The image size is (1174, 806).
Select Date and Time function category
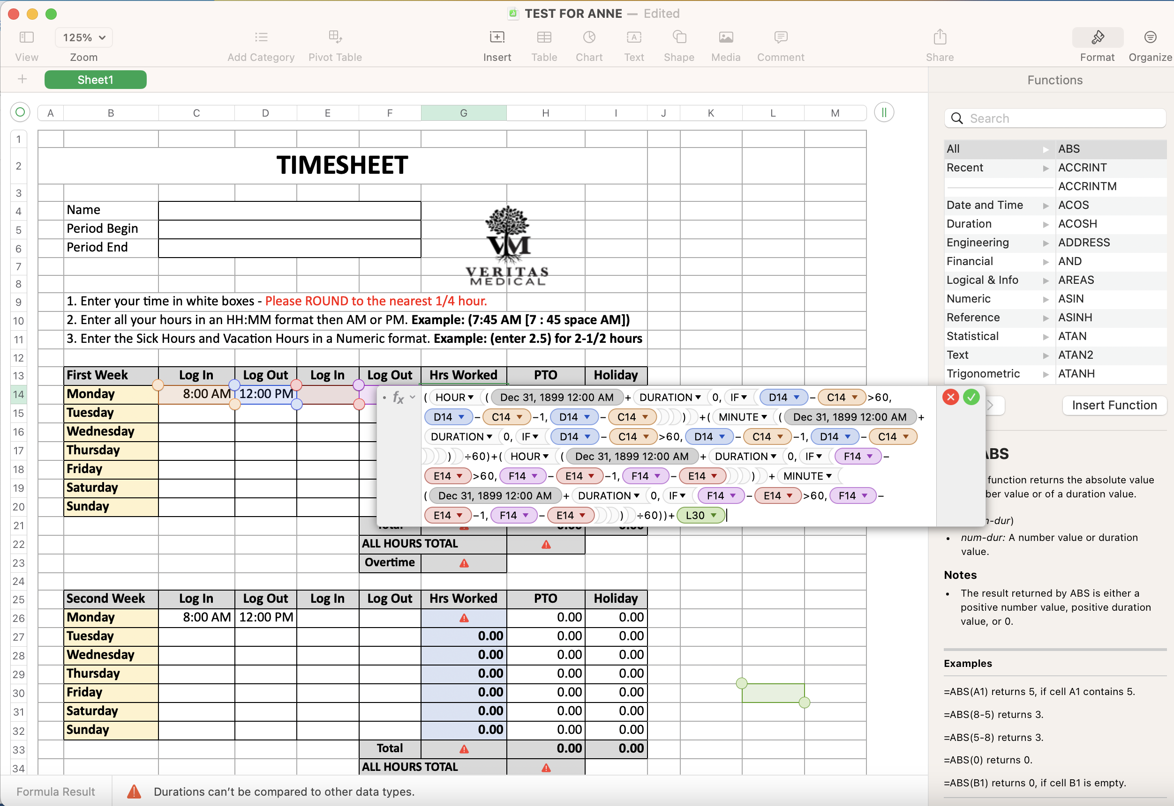tap(985, 205)
